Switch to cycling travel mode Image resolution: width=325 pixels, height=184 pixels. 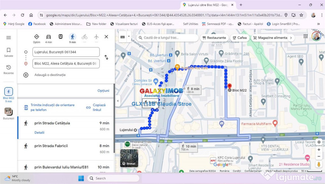point(84,37)
